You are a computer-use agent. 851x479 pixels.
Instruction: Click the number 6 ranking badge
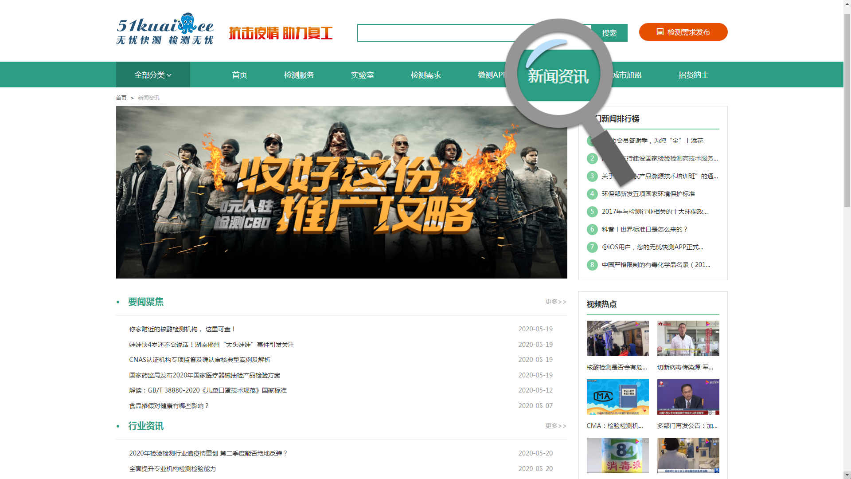tap(592, 229)
